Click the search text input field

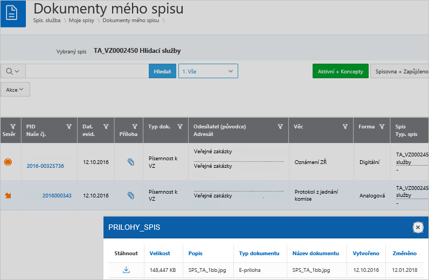click(87, 71)
